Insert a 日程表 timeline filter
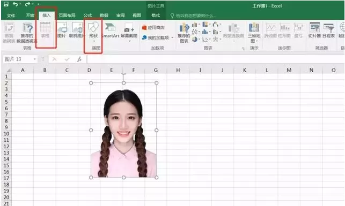The width and height of the screenshot is (345, 206). click(x=328, y=30)
